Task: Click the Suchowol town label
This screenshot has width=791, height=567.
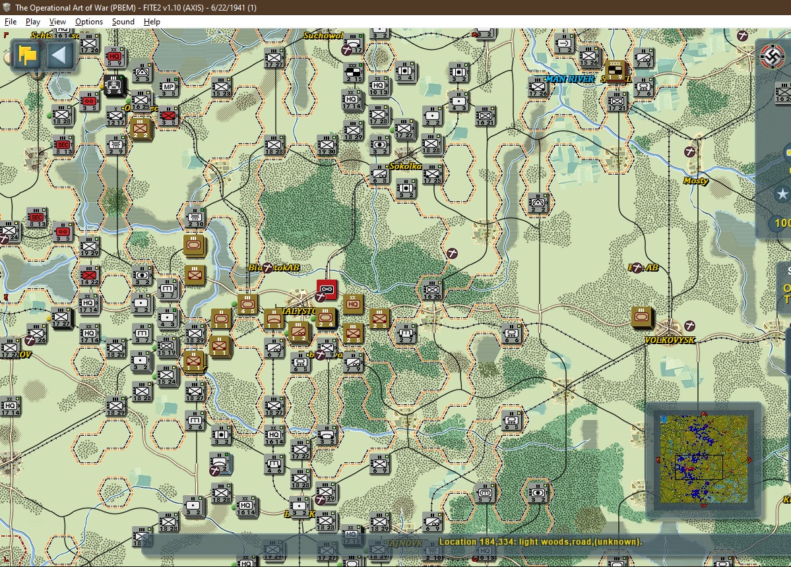Action: pos(323,36)
